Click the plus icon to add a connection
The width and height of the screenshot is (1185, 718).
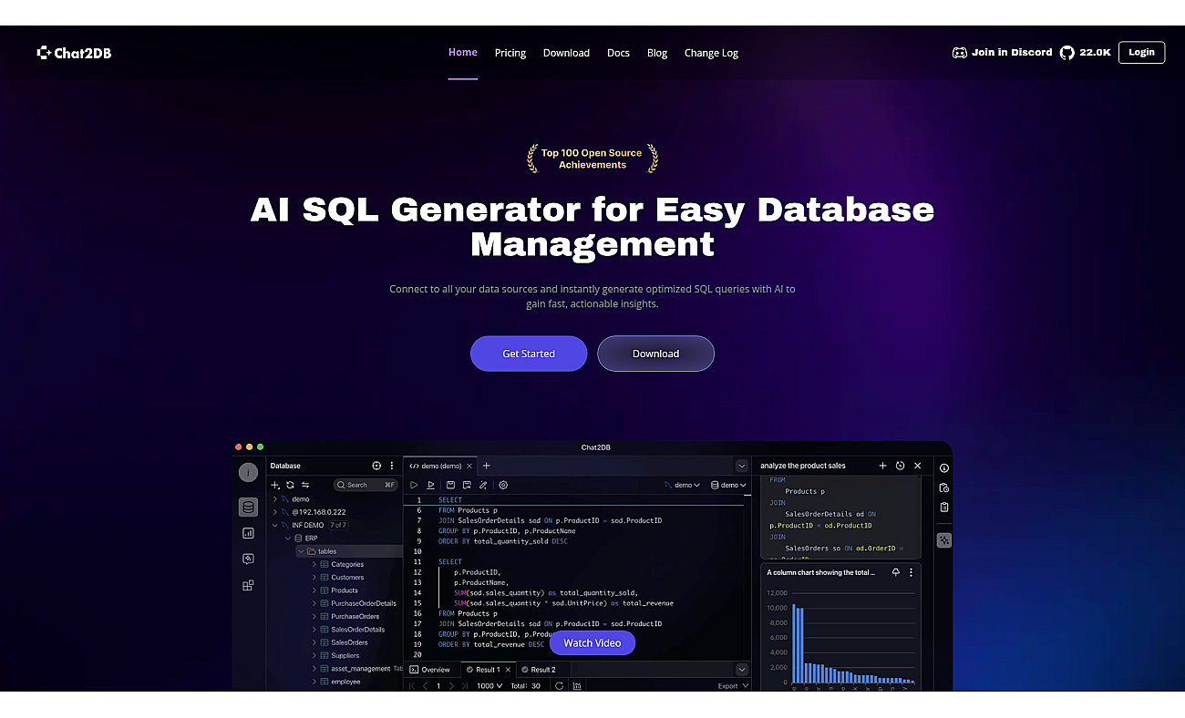[275, 485]
